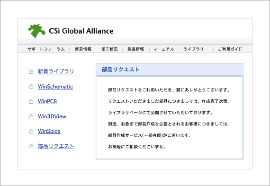Follow the 新着ライブラリ sidebar link
This screenshot has width=270, height=186.
coord(56,71)
